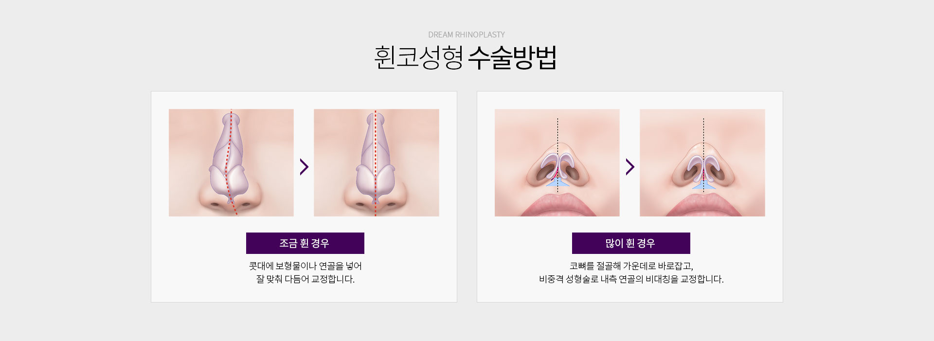Click the 잘 맞춰 다듬어 교정합니다 text line
This screenshot has height=341, width=934.
[x=305, y=279]
